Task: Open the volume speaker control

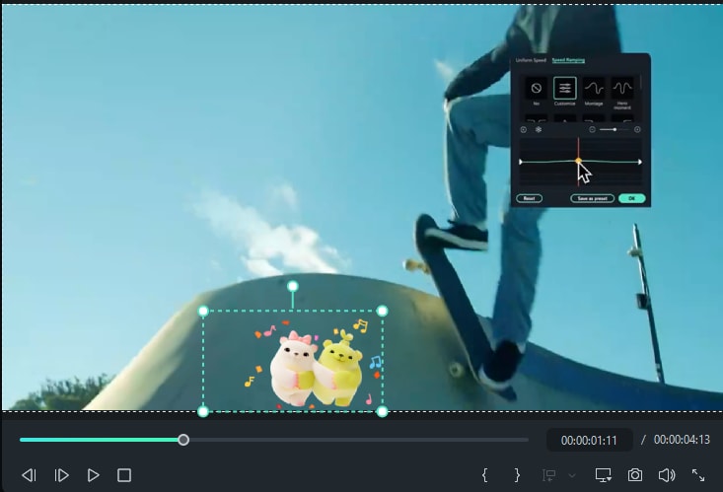Action: tap(667, 475)
